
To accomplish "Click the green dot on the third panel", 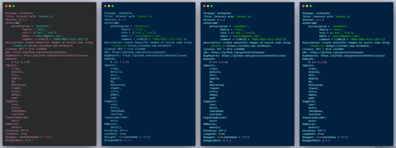I will pyautogui.click(x=212, y=6).
